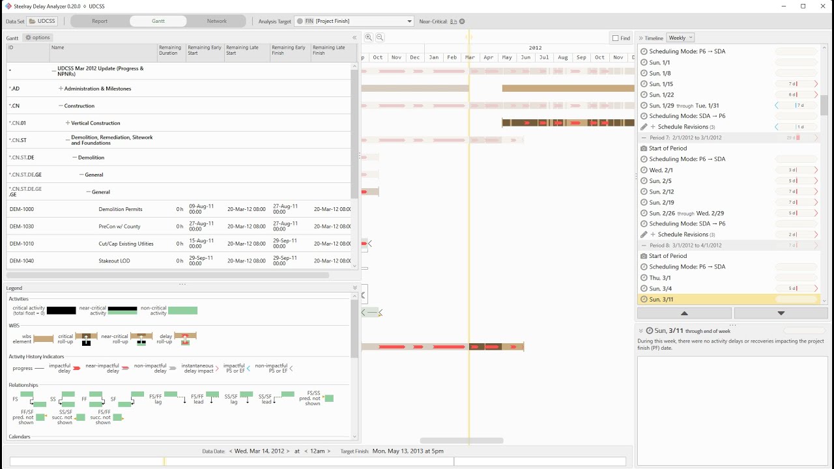Screen dimensions: 834x469
Task: Click pencil icon of Period 7 Schedule Revisions
Action: [x=644, y=234]
